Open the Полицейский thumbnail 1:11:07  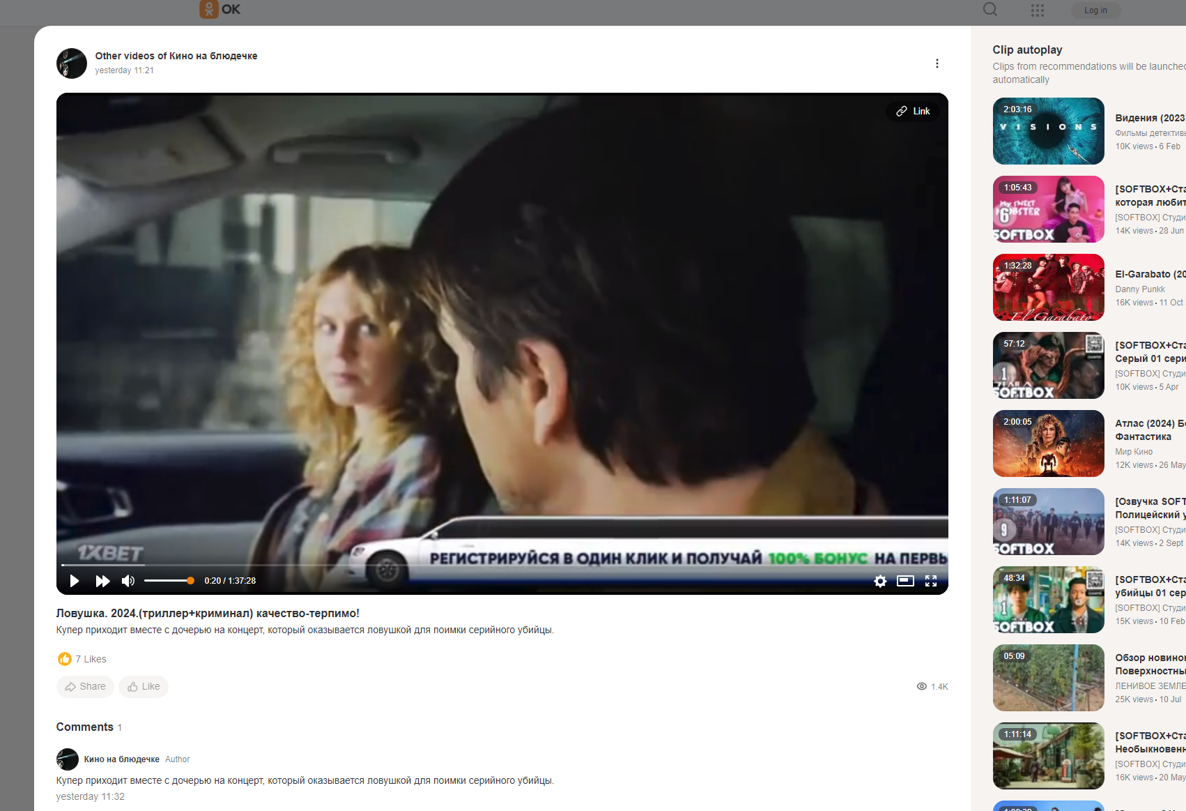(x=1048, y=522)
